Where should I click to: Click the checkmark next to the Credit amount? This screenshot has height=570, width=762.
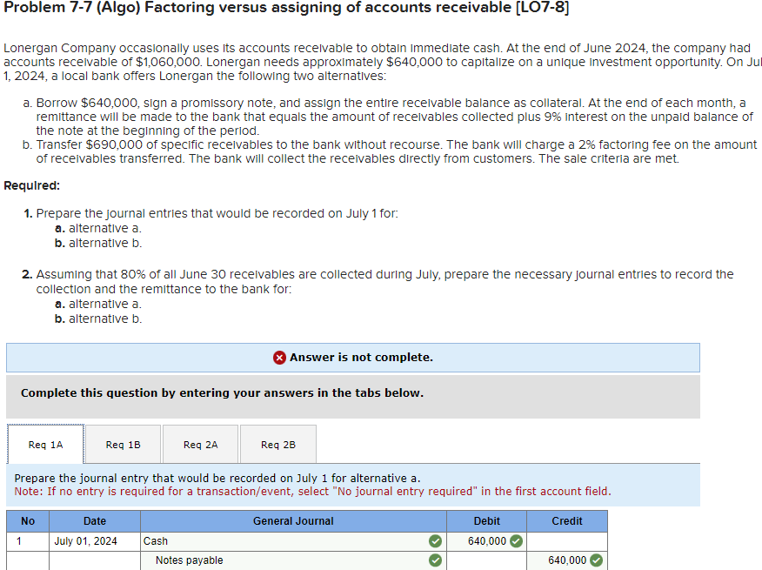tap(597, 560)
